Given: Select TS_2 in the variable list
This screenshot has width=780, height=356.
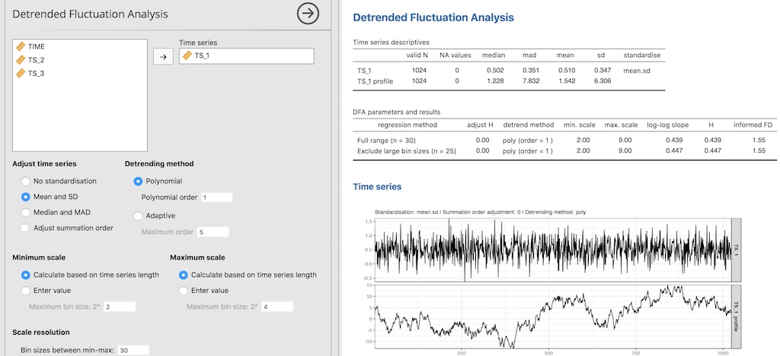Looking at the screenshot, I should click(x=37, y=59).
